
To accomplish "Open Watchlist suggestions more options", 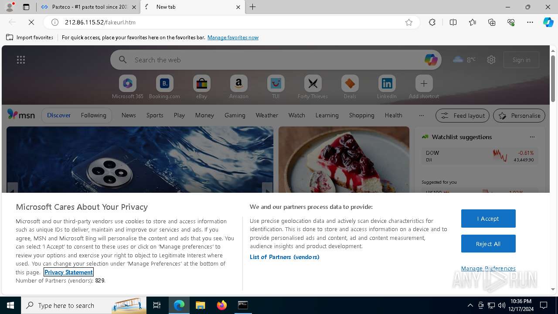I will [x=532, y=137].
